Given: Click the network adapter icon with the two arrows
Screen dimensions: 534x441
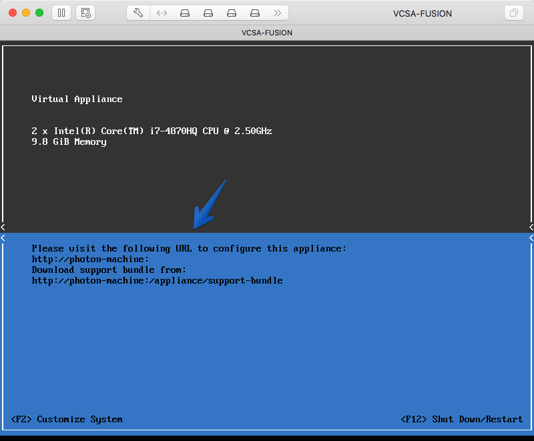Looking at the screenshot, I should [162, 13].
